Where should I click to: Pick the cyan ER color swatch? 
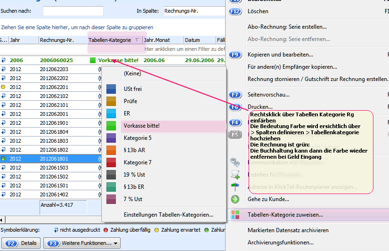coord(111,113)
